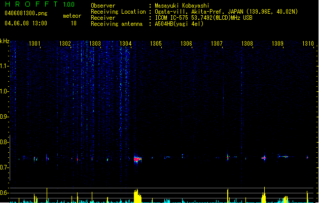Screen dimensions: 319x203
Task: Click the Observer label
Action: pos(103,6)
